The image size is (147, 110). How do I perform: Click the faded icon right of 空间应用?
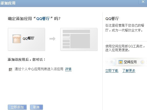click(x=142, y=62)
